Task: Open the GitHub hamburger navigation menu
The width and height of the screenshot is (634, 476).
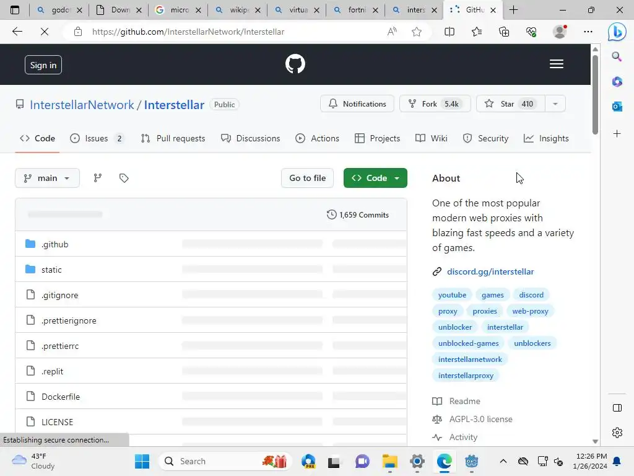Action: (x=557, y=64)
